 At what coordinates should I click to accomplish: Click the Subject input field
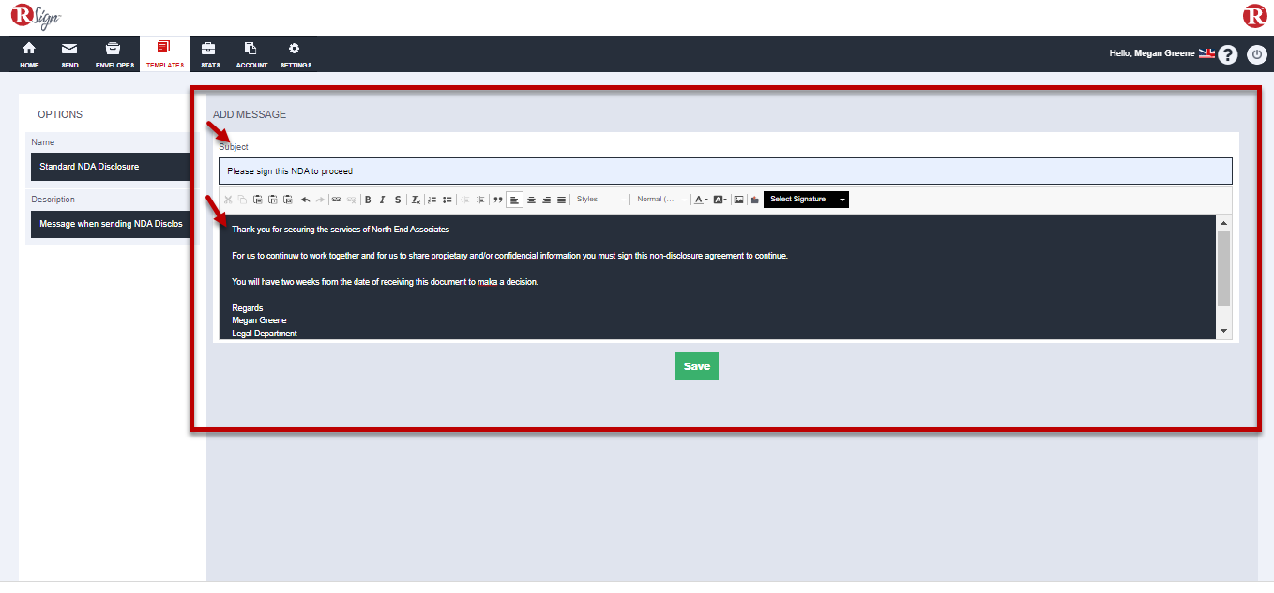pyautogui.click(x=724, y=171)
